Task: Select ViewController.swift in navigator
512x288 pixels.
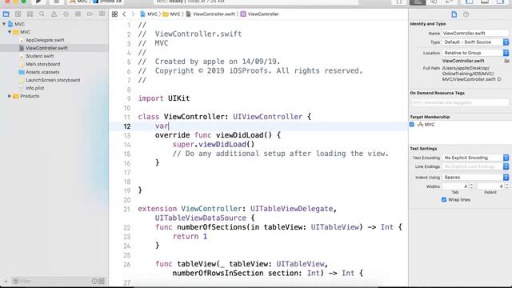Action: [46, 48]
